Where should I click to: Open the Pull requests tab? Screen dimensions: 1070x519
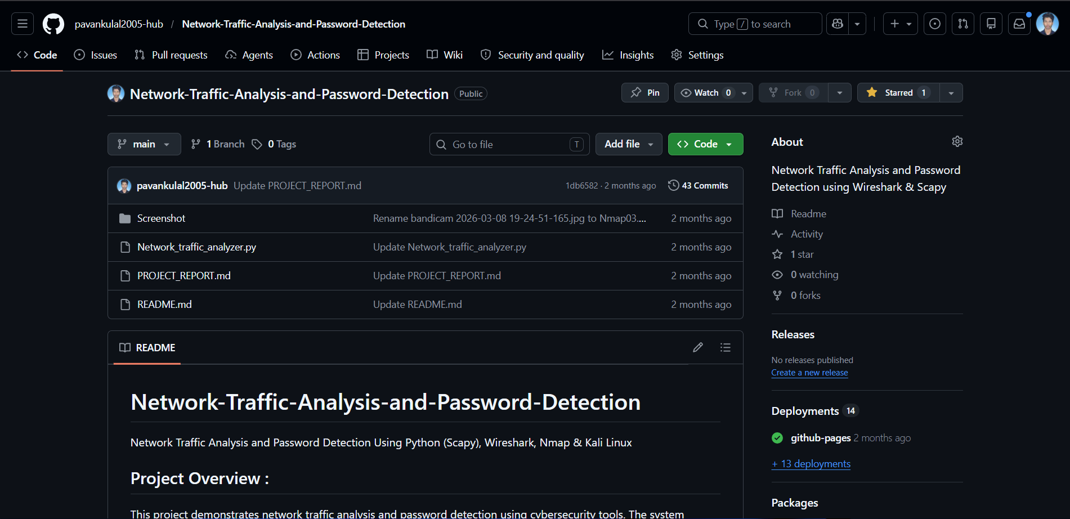171,55
